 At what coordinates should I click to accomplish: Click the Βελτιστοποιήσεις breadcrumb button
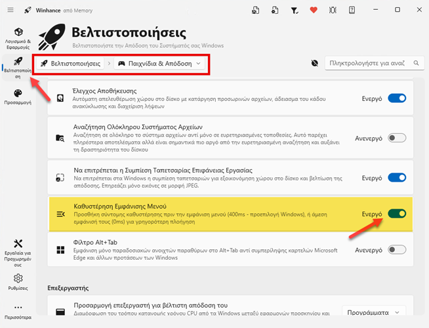pyautogui.click(x=70, y=64)
